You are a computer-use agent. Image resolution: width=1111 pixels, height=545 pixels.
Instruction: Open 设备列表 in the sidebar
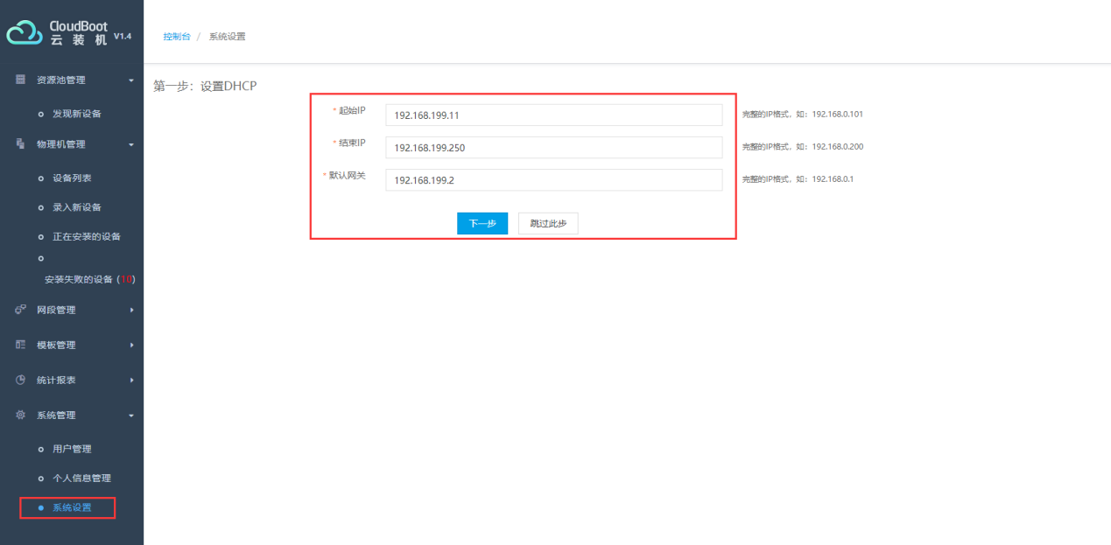(x=72, y=178)
